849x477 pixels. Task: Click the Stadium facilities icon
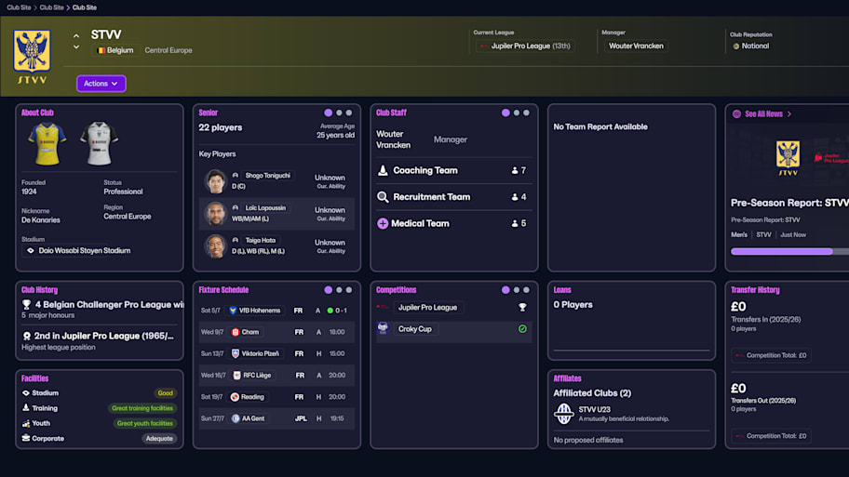click(25, 393)
